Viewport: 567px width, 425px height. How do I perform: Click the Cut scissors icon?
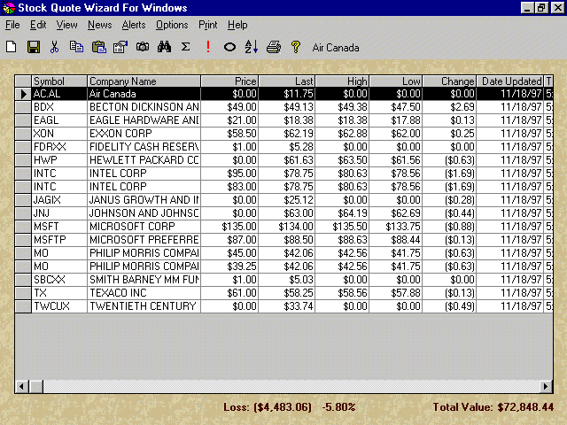tap(55, 47)
